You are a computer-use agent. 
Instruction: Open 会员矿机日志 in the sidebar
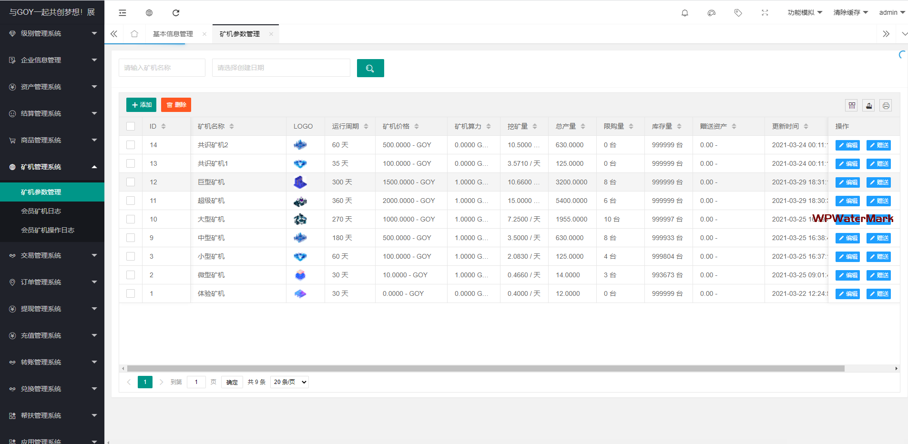tap(41, 211)
